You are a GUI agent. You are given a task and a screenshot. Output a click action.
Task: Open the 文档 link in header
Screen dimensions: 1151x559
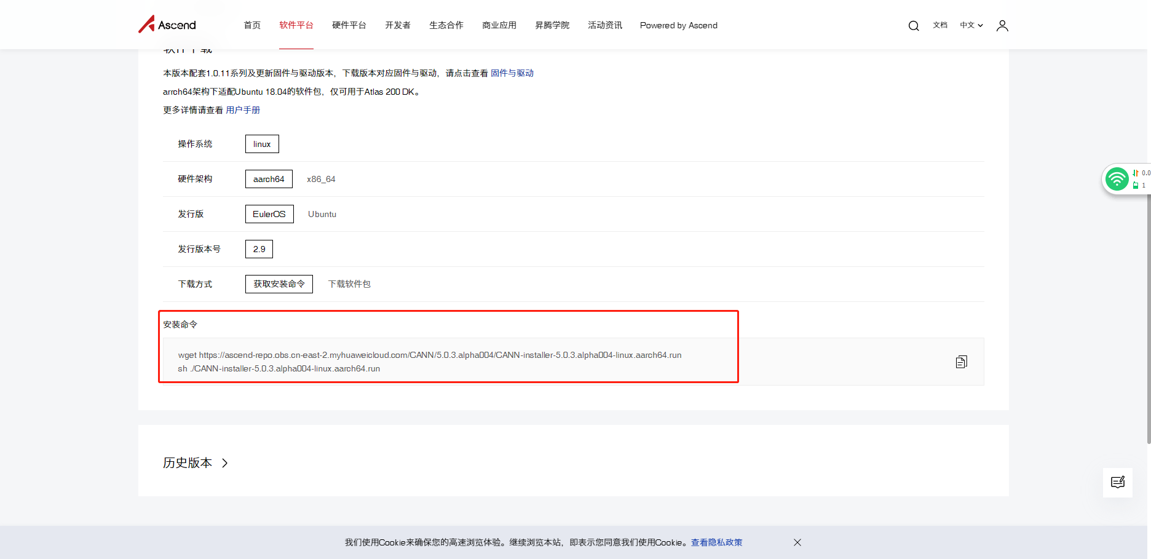coord(940,25)
